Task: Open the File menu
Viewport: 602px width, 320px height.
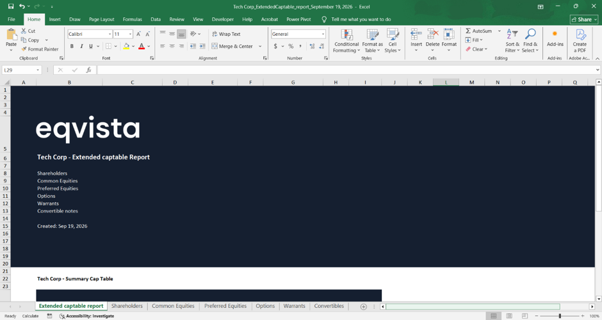Action: (12, 19)
